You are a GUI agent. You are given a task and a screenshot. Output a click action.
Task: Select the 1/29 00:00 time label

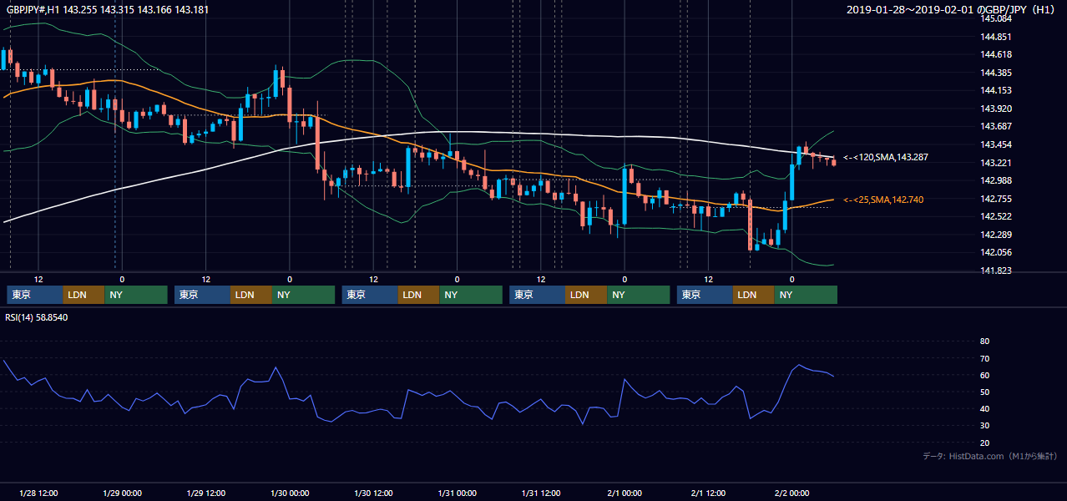pos(122,493)
